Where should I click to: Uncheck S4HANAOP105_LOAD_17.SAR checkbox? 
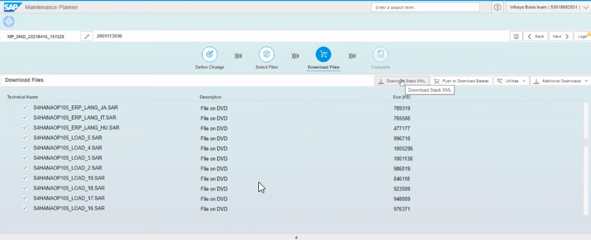tap(25, 198)
